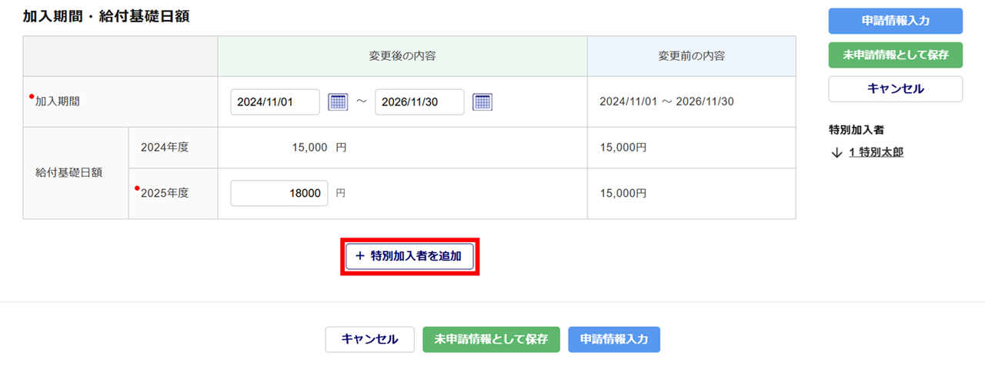Screen dimensions: 985x366
Task: Open the calendar picker for the end date
Action: point(482,101)
